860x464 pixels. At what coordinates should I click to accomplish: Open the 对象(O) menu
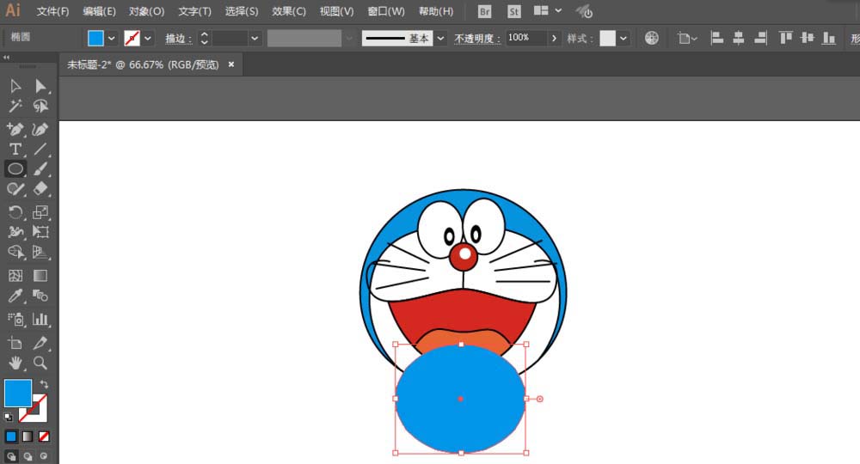pyautogui.click(x=146, y=11)
